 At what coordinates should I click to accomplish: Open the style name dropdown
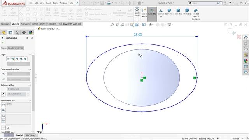pos(18,64)
